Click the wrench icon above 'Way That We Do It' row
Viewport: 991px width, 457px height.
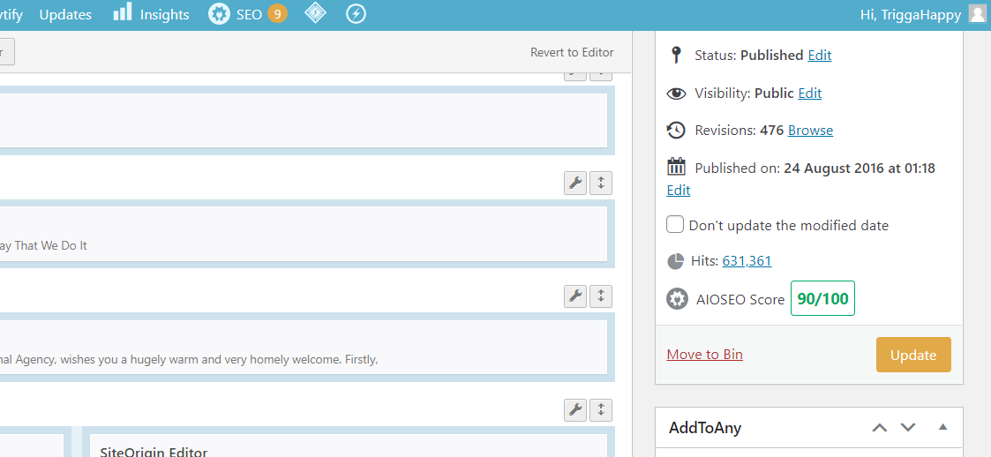click(x=574, y=184)
